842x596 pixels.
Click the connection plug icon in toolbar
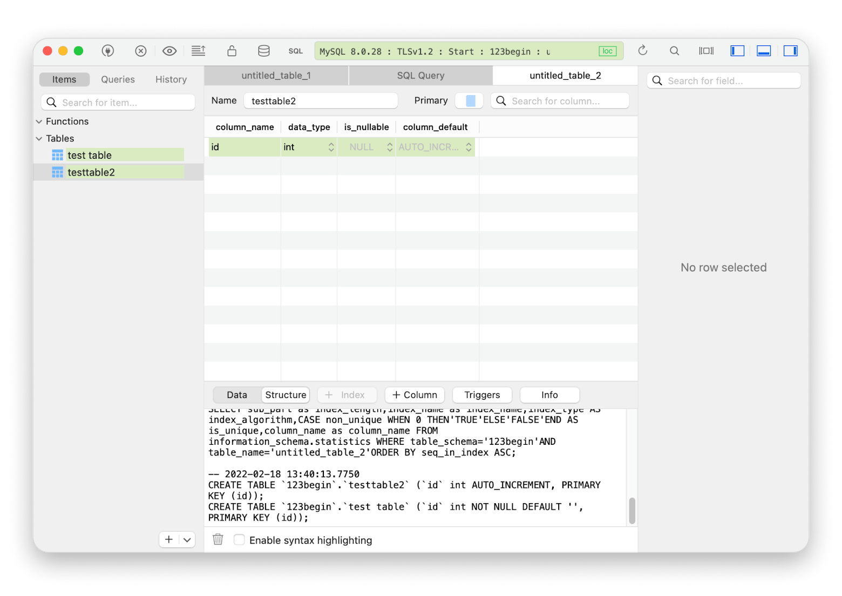[x=107, y=51]
